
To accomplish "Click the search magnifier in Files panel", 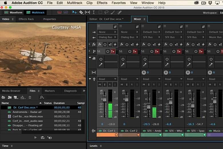I will (x=42, y=97).
